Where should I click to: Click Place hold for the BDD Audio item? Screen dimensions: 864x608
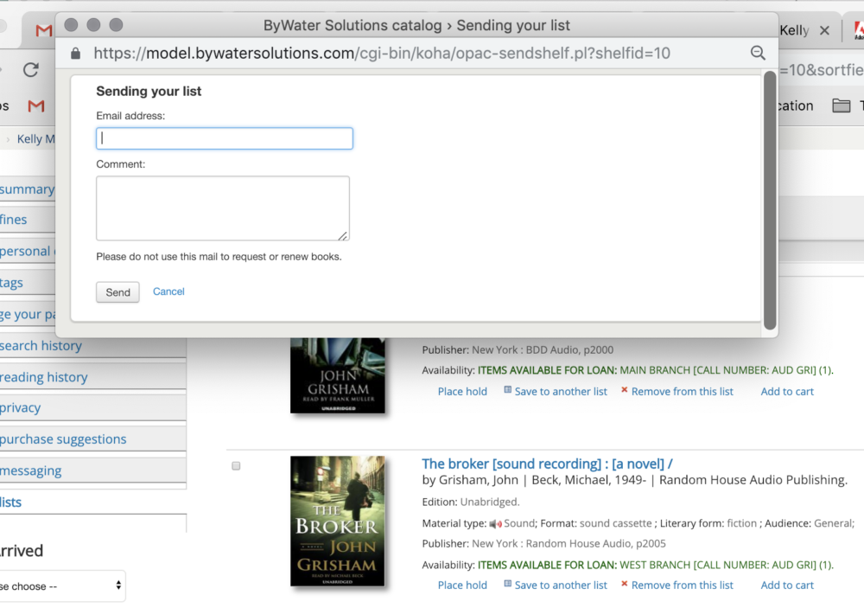tap(462, 391)
